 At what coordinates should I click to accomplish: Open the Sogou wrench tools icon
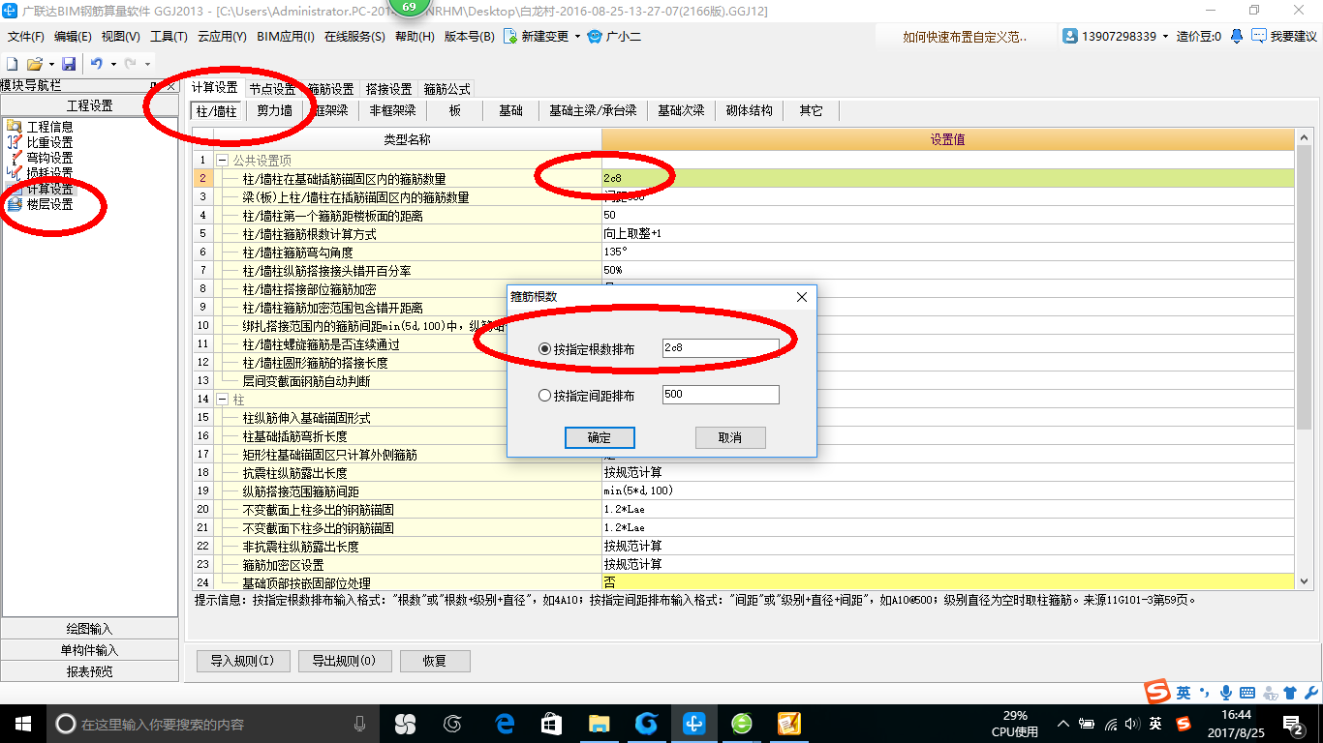click(x=1310, y=693)
